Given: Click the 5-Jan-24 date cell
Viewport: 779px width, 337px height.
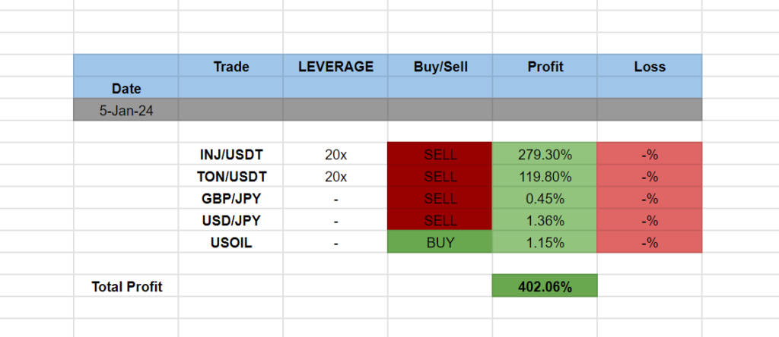Looking at the screenshot, I should tap(126, 110).
